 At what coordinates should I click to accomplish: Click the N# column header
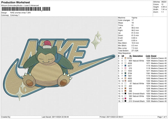point(123,56)
